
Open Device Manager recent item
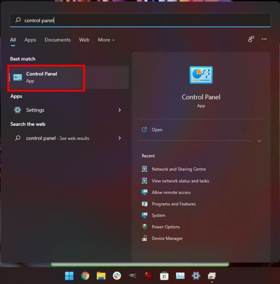(x=162, y=238)
